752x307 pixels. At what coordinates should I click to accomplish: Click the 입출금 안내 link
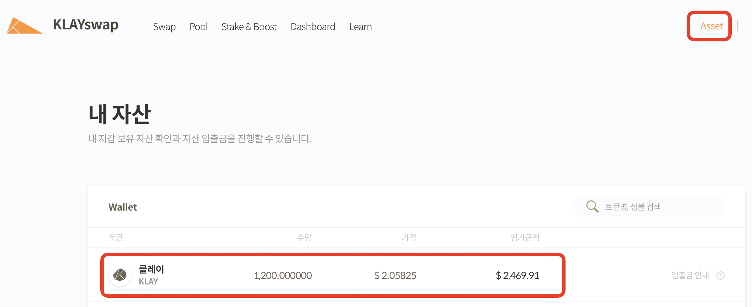pyautogui.click(x=690, y=275)
